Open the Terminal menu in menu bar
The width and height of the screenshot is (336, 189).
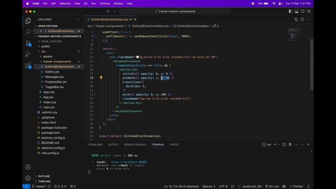point(105,4)
